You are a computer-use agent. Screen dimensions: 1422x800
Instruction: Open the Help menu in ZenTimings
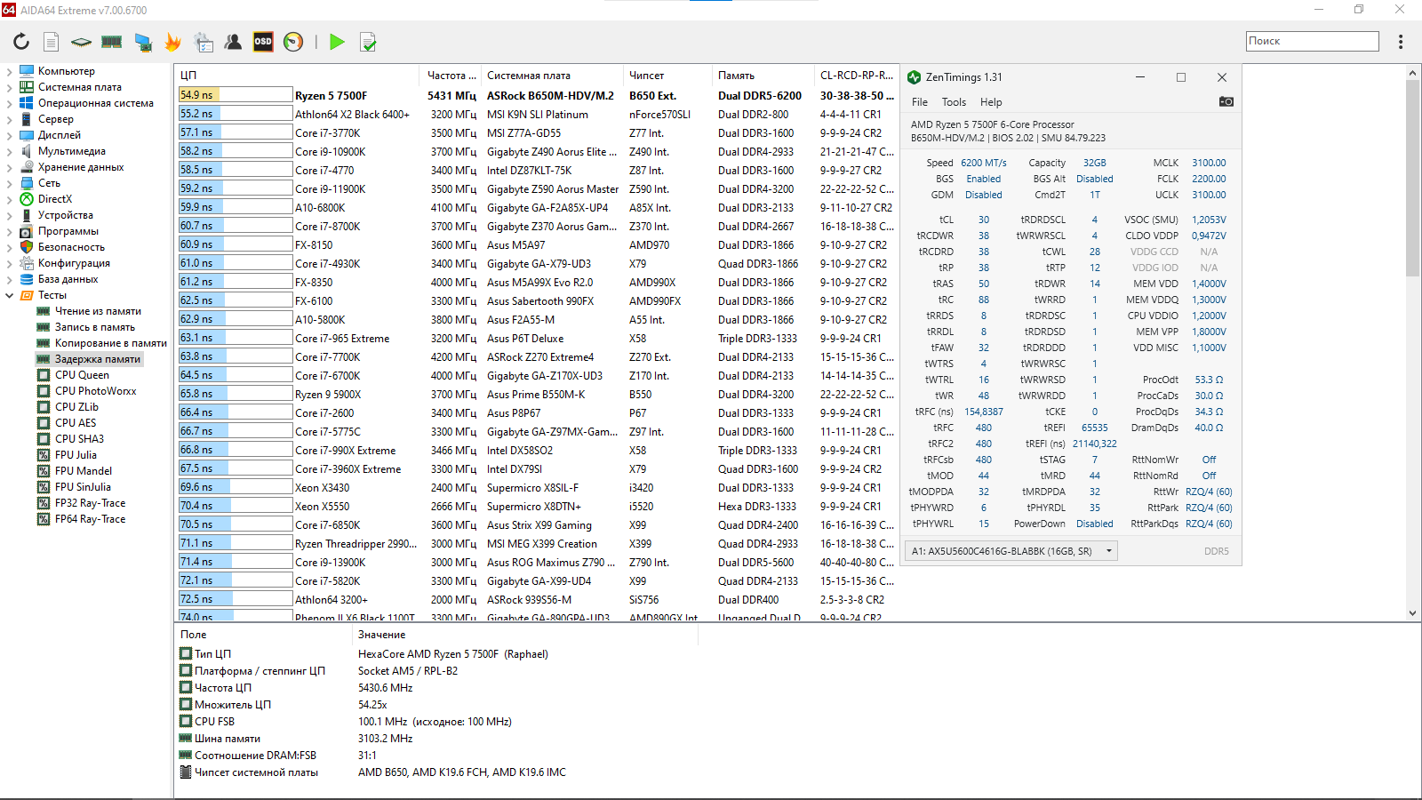991,102
